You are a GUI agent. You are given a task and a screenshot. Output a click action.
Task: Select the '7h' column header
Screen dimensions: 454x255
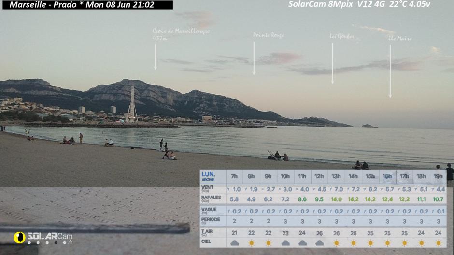(x=234, y=176)
